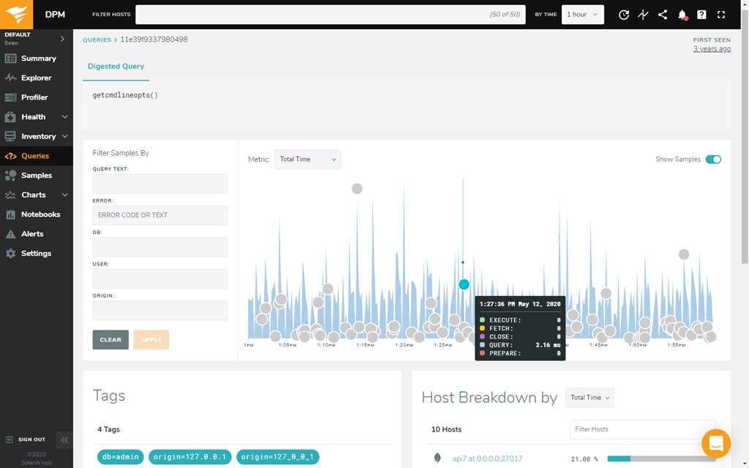This screenshot has height=468, width=749.
Task: Open the help question-mark icon
Action: 701,15
